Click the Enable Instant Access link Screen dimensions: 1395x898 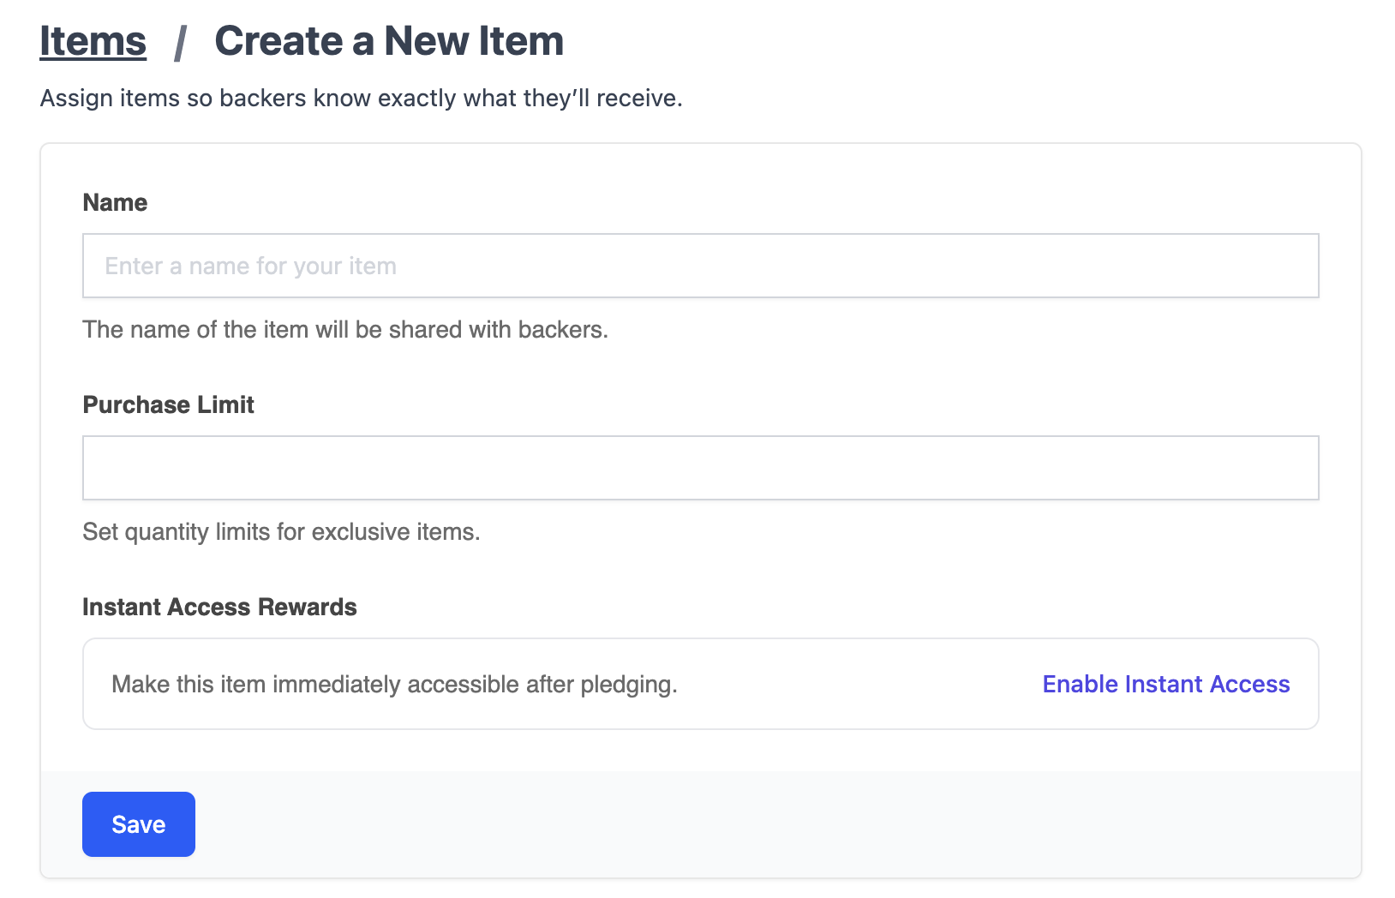pos(1165,684)
